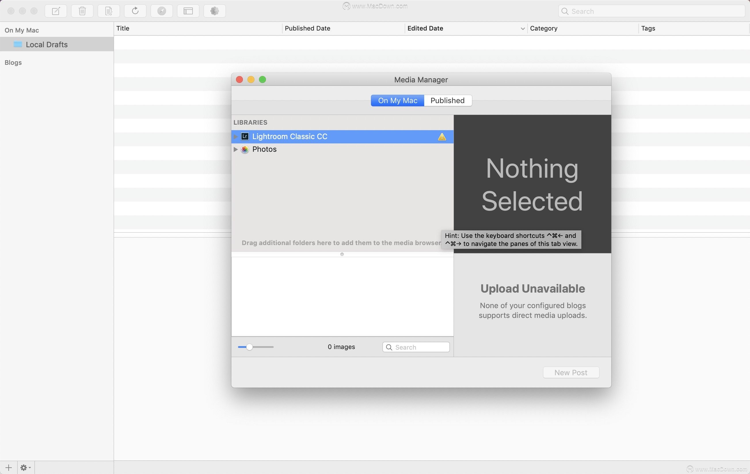Image resolution: width=750 pixels, height=474 pixels.
Task: Switch to the Published tab
Action: click(x=448, y=101)
